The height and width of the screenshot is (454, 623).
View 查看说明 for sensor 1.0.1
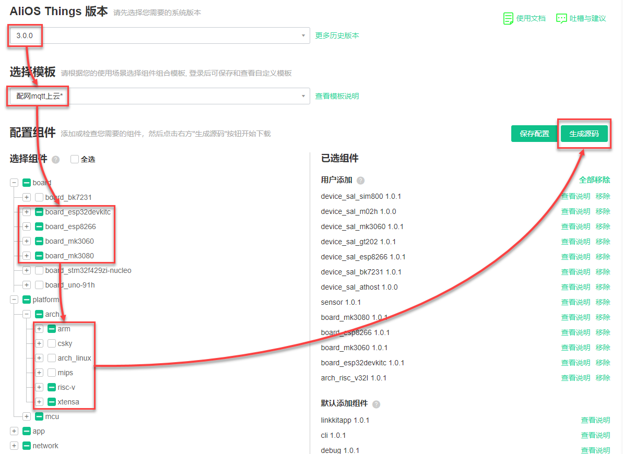[x=575, y=302]
